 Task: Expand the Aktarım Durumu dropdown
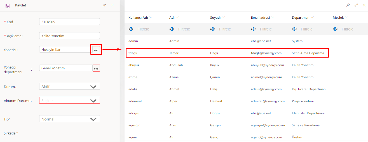click(69, 100)
